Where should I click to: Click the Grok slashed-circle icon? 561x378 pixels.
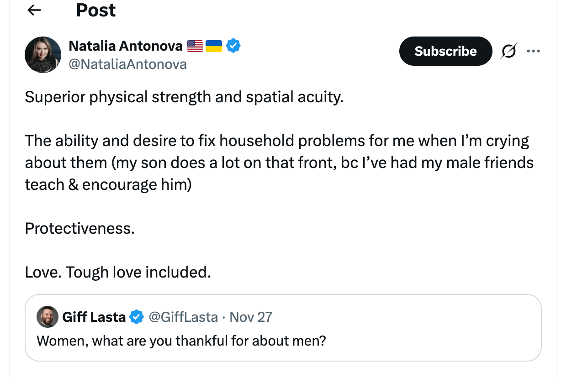508,52
